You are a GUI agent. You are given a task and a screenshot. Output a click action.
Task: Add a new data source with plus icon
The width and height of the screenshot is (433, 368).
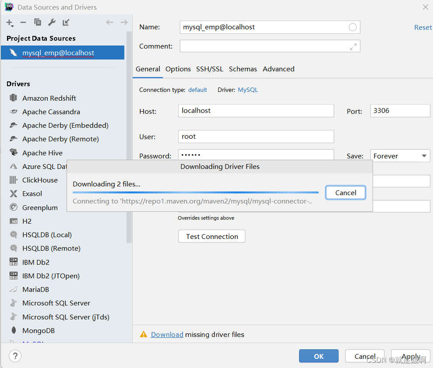click(10, 23)
